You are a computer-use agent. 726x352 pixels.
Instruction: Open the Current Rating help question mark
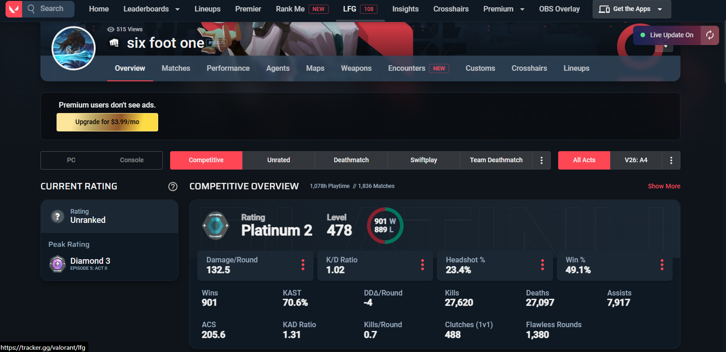tap(173, 186)
